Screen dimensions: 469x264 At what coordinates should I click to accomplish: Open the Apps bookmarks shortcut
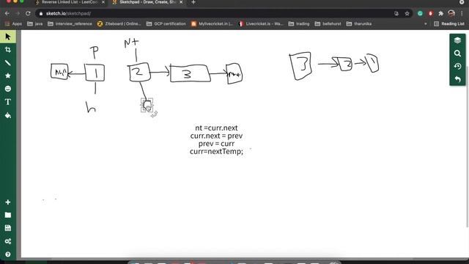click(13, 23)
